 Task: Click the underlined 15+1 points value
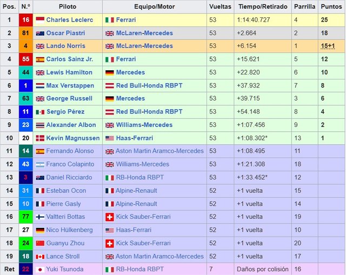[x=328, y=46]
